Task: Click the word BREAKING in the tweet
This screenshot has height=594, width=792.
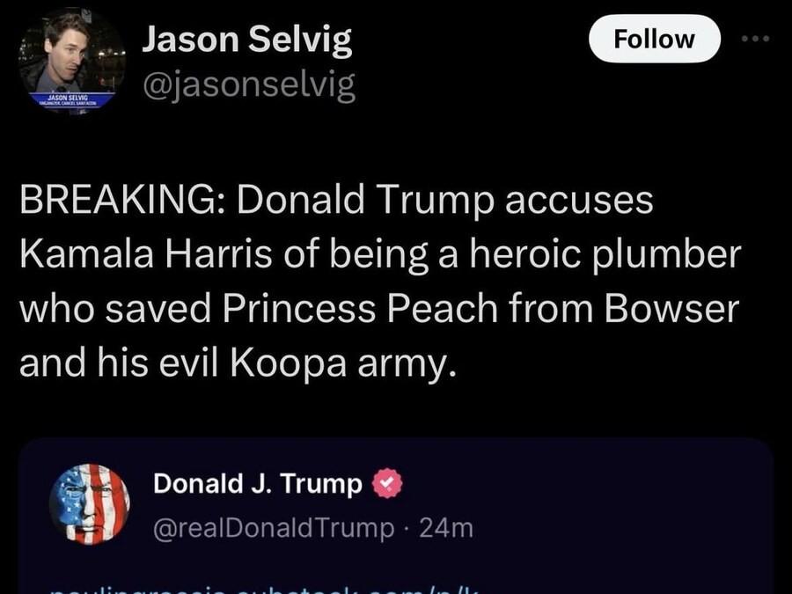Action: coord(120,201)
